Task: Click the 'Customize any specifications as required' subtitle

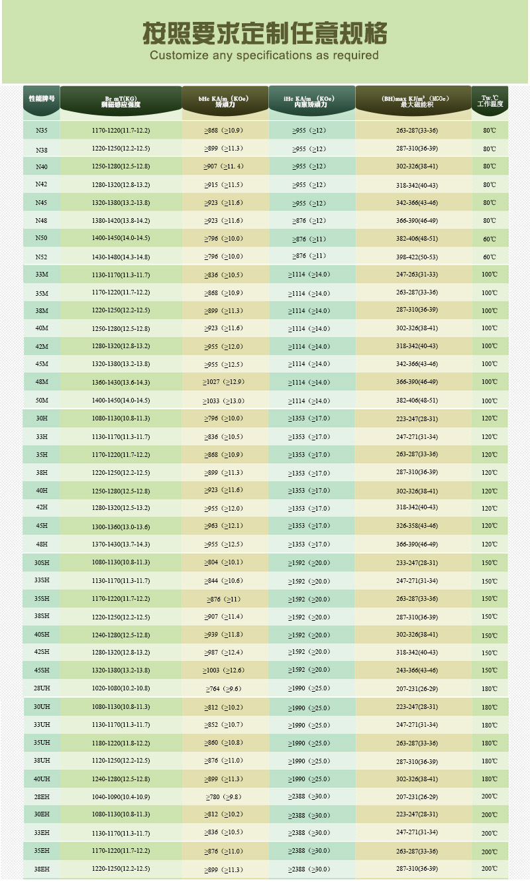Action: (264, 55)
